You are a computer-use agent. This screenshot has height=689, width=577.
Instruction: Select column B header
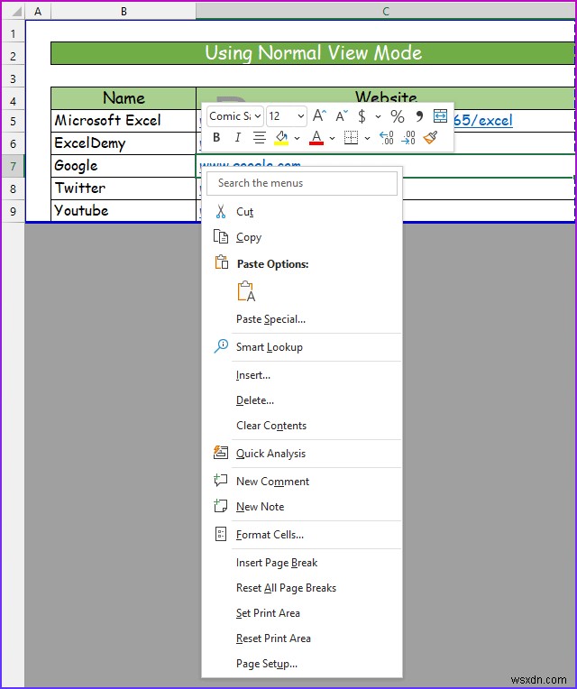[124, 12]
